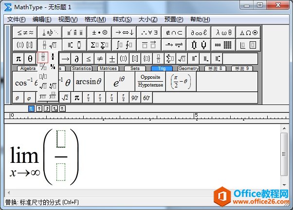Open the boxes templates palette
The width and height of the screenshot is (293, 210).
(248, 45)
